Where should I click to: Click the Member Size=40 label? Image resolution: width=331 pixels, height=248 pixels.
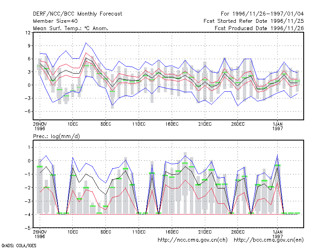click(55, 21)
